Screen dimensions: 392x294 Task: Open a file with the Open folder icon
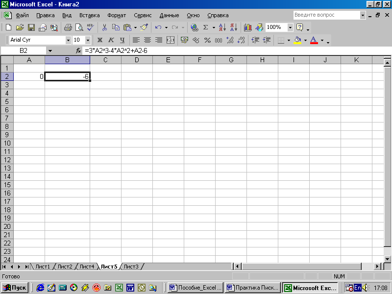[20, 27]
